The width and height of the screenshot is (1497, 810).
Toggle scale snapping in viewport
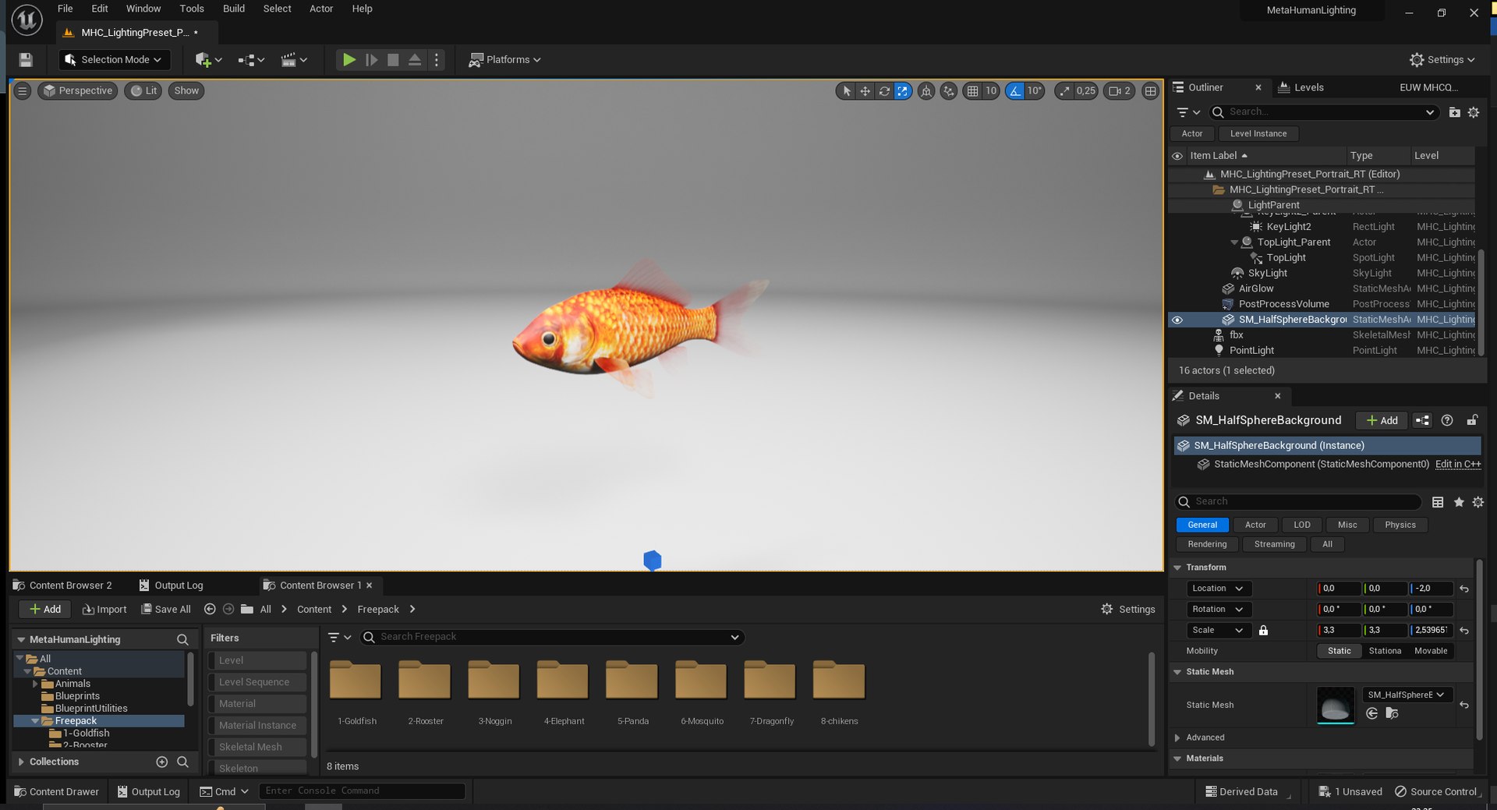[1065, 91]
